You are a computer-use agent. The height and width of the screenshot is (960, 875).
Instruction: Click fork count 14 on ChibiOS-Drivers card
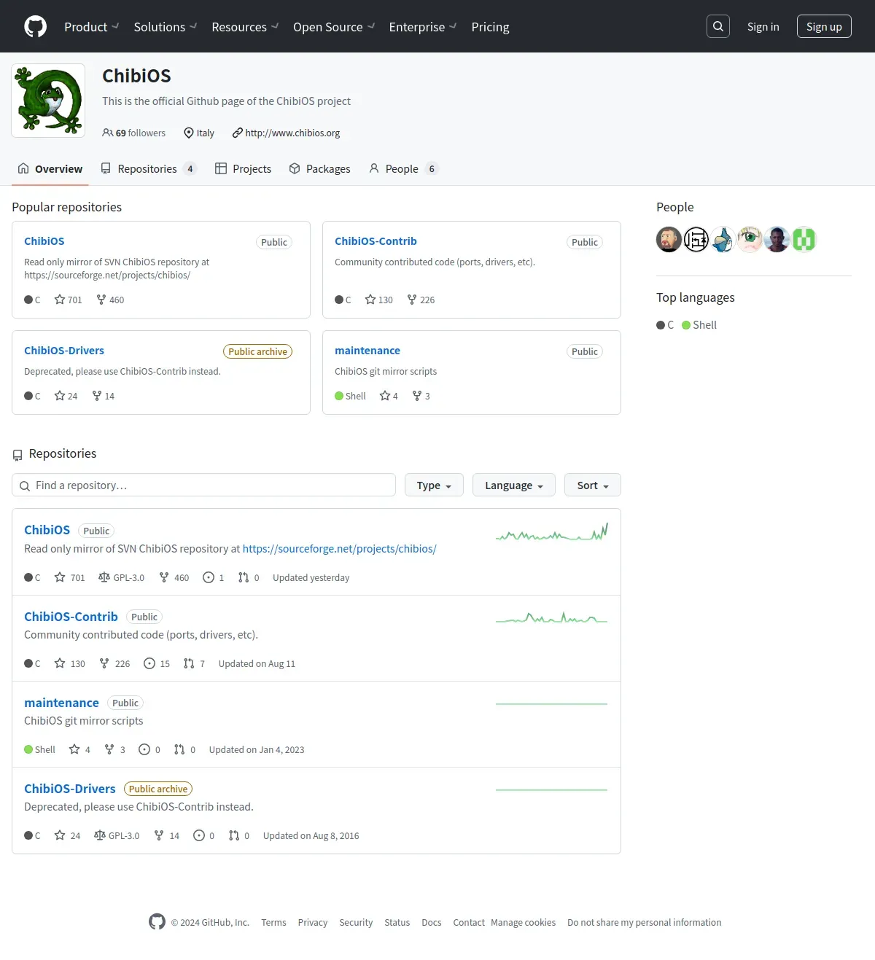point(104,396)
